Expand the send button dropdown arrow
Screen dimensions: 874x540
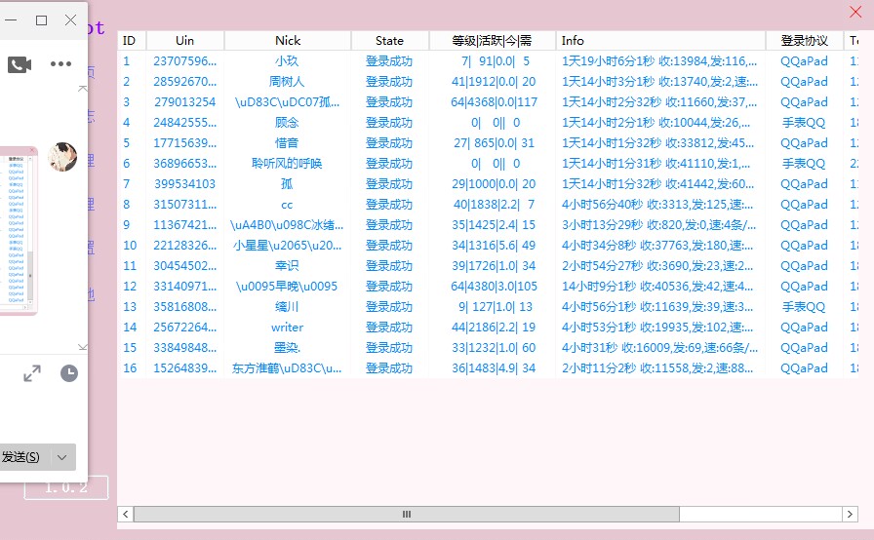pyautogui.click(x=62, y=457)
